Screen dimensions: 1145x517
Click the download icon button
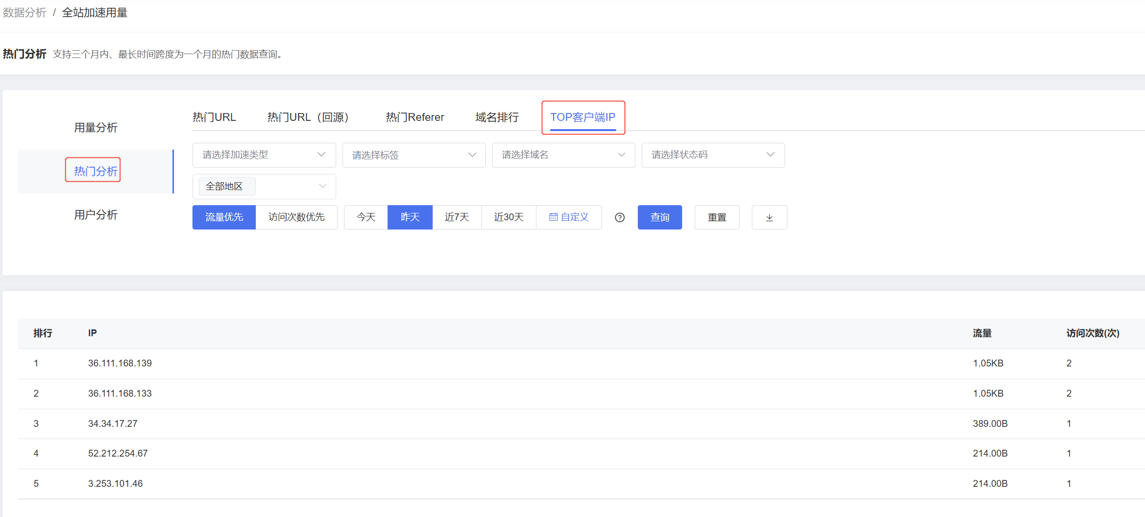[769, 217]
